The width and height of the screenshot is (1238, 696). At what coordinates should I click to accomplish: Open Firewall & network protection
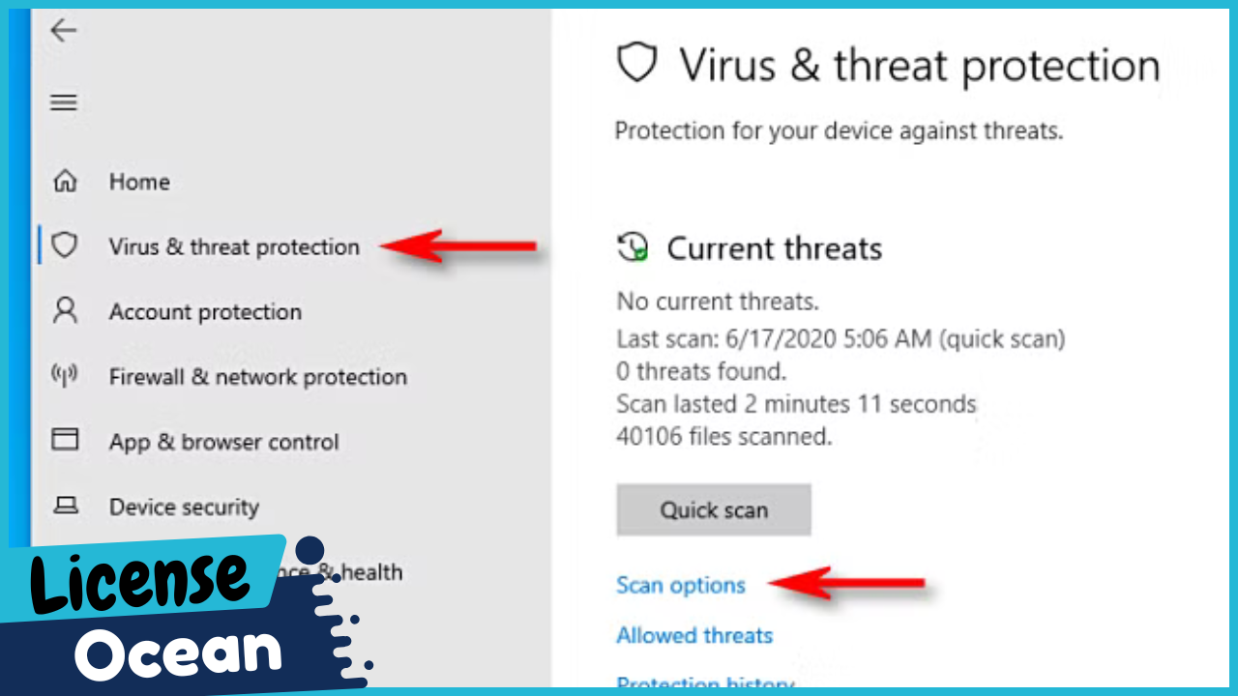pos(257,377)
